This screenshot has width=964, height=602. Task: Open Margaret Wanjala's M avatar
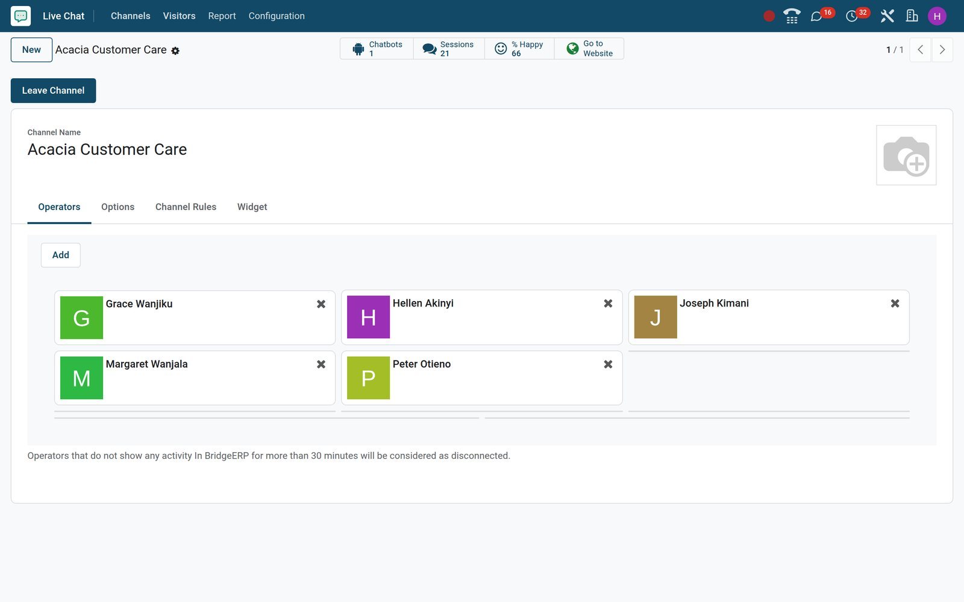(81, 377)
